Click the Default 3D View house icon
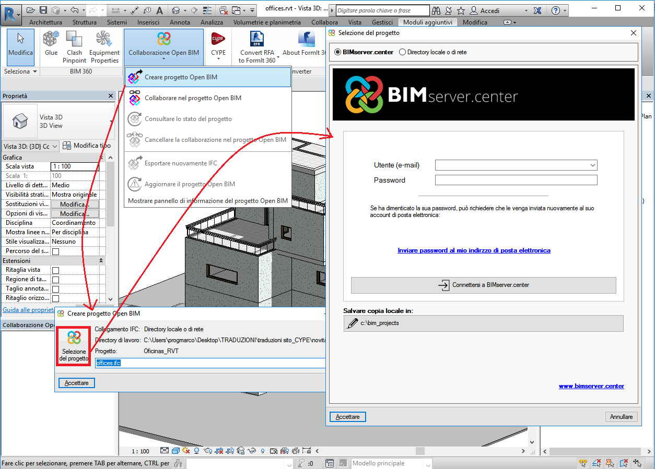Viewport: 655px width, 469px height. coord(176,10)
